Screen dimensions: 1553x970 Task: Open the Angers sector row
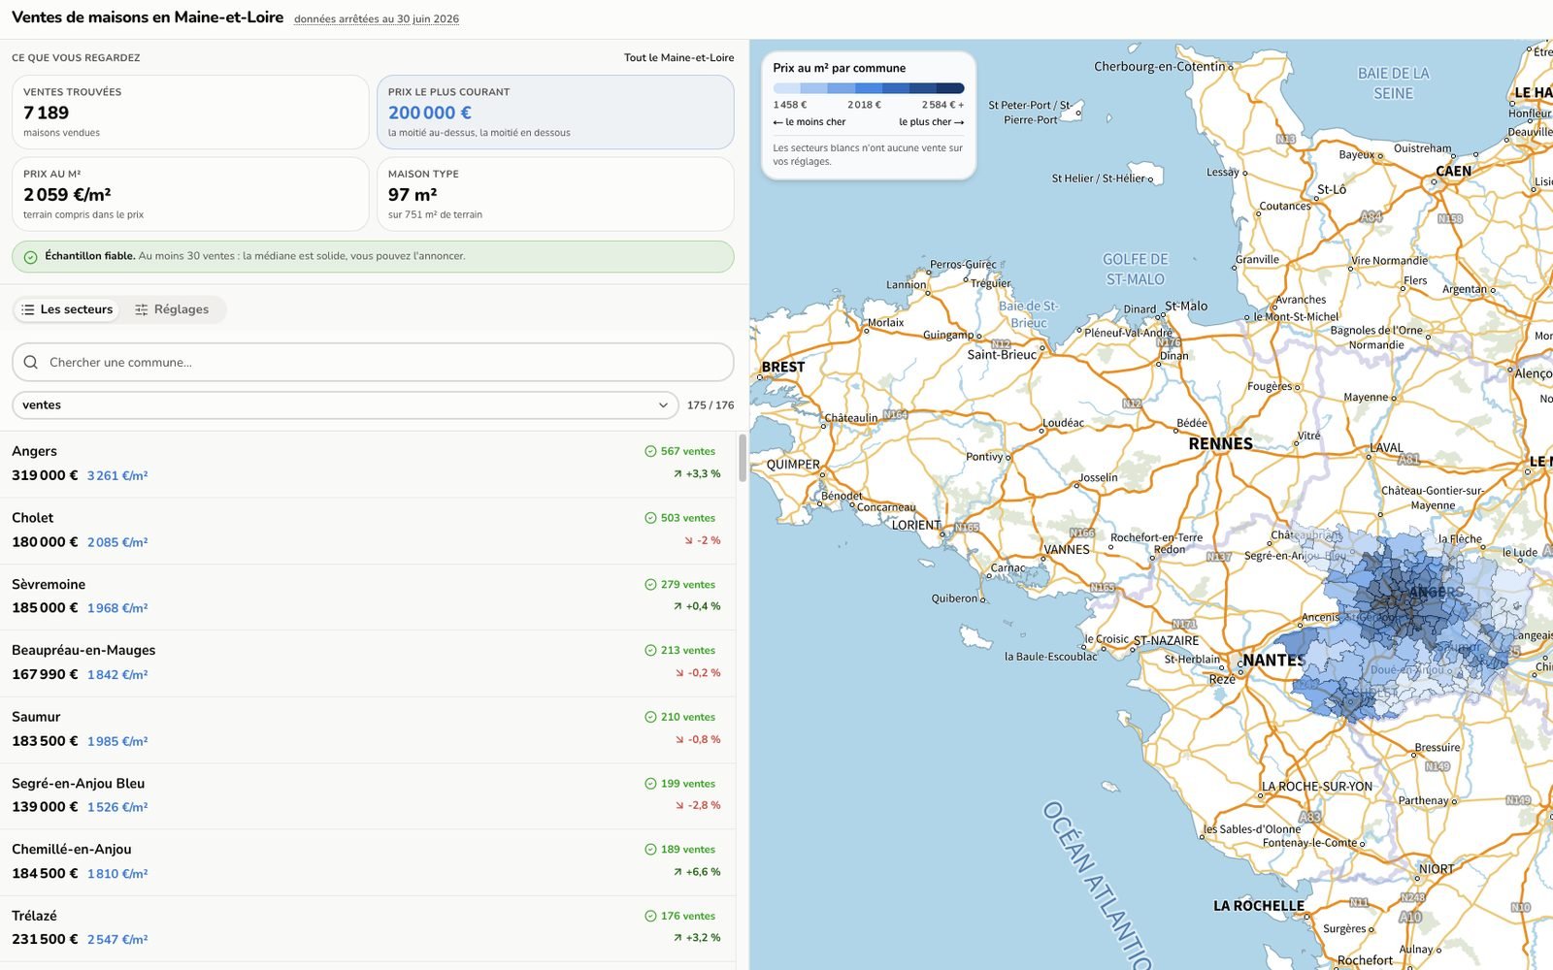(x=368, y=464)
